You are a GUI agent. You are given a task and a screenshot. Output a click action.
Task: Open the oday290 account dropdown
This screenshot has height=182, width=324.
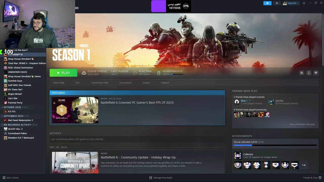click(x=291, y=3)
